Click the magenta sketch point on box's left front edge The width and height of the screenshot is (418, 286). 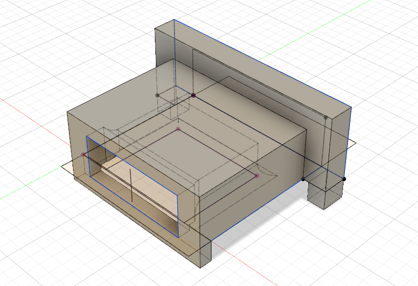83,154
